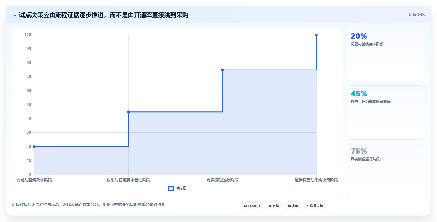
Task: Click the footnote starting 阶段数值代表流程推进示意
Action: [x=90, y=204]
